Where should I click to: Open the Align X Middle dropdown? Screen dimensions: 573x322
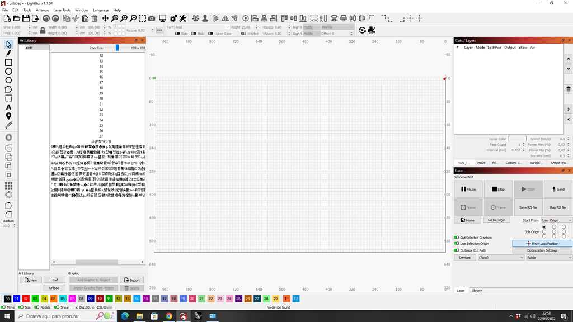tap(311, 27)
